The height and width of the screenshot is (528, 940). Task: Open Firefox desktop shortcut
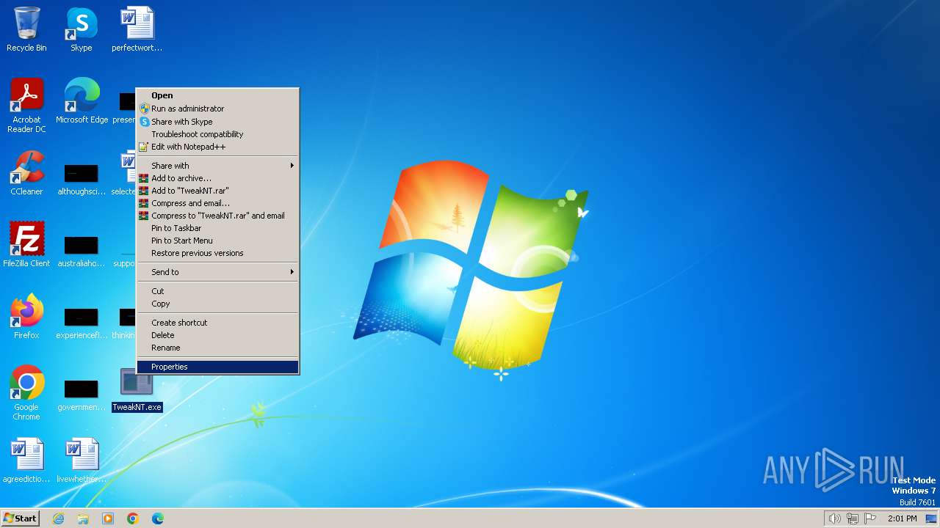tap(26, 317)
